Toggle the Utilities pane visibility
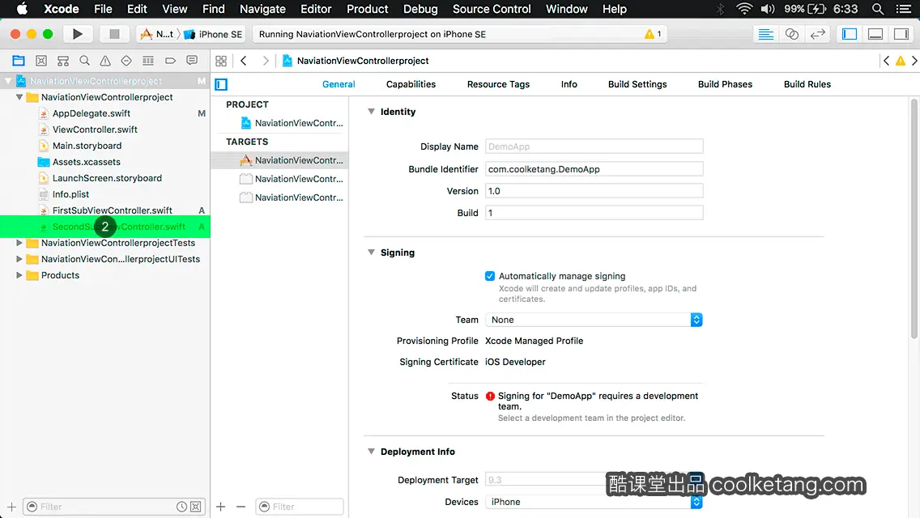Screen dimensions: 920x518 [901, 34]
